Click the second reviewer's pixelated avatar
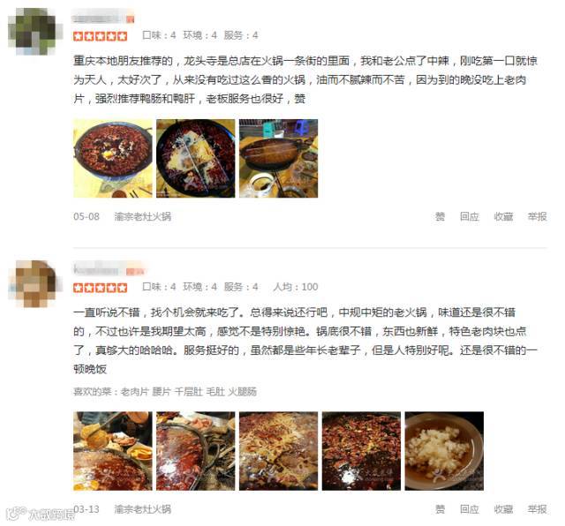The image size is (565, 526). pyautogui.click(x=34, y=283)
